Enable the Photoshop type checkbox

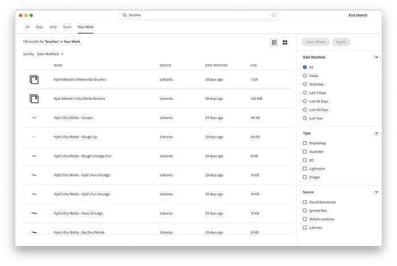305,143
